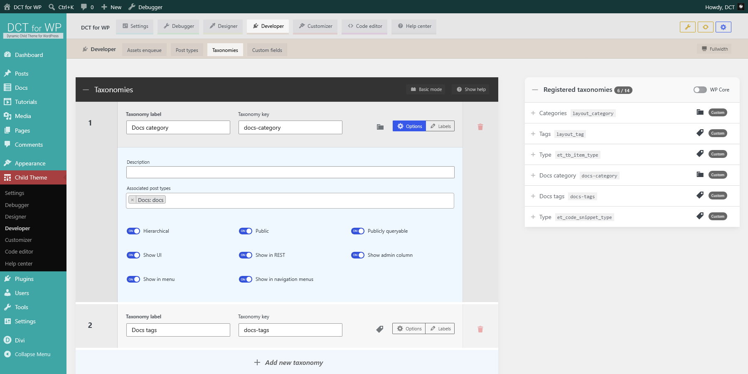Viewport: 748px width, 374px height.
Task: Click tag icon beside docs-tags key
Action: (380, 329)
